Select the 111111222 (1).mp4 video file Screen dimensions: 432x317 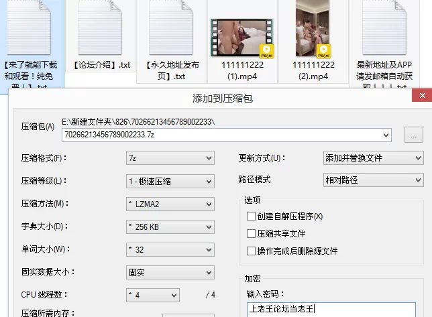tap(242, 38)
